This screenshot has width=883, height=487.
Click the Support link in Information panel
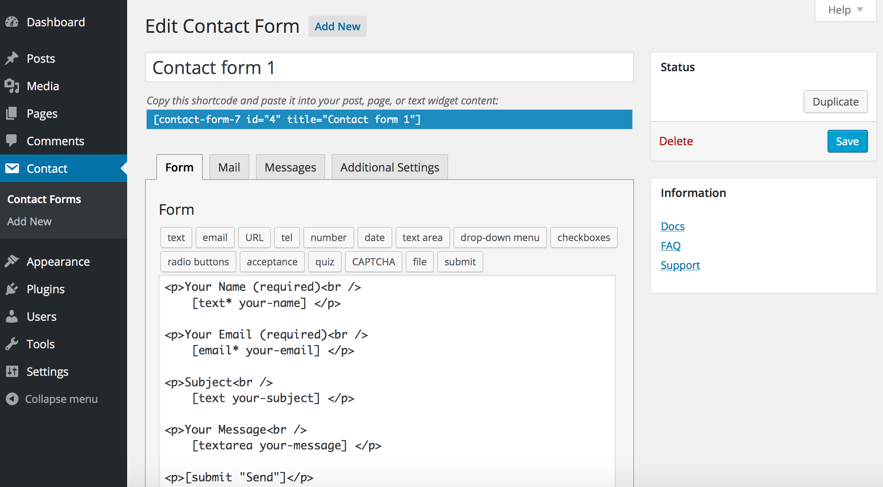point(680,265)
